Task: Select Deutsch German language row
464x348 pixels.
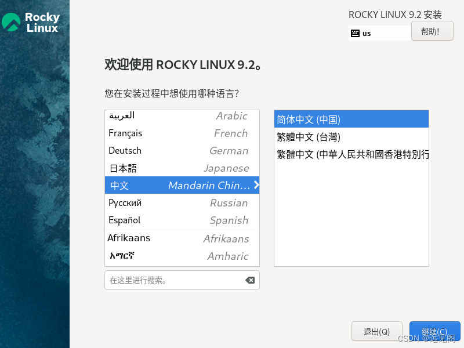Action: click(182, 151)
